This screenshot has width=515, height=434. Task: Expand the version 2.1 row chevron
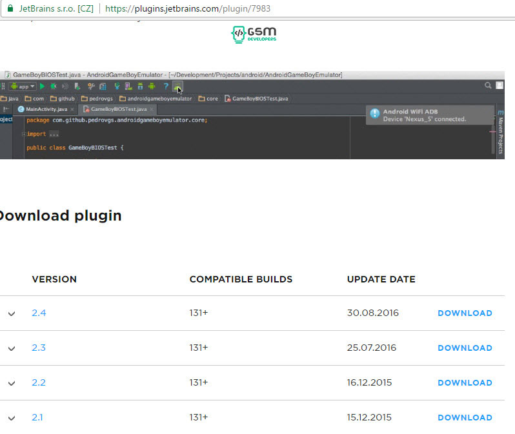(x=12, y=418)
